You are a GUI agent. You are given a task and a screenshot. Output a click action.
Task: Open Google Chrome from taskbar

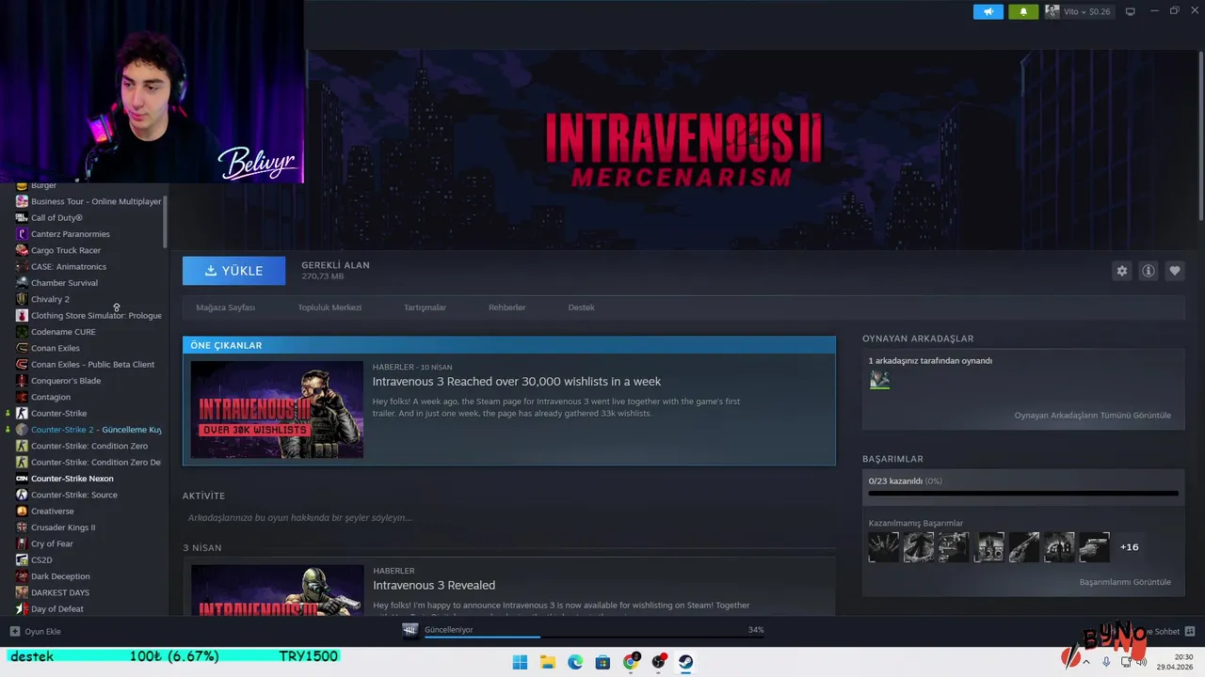[x=631, y=662]
